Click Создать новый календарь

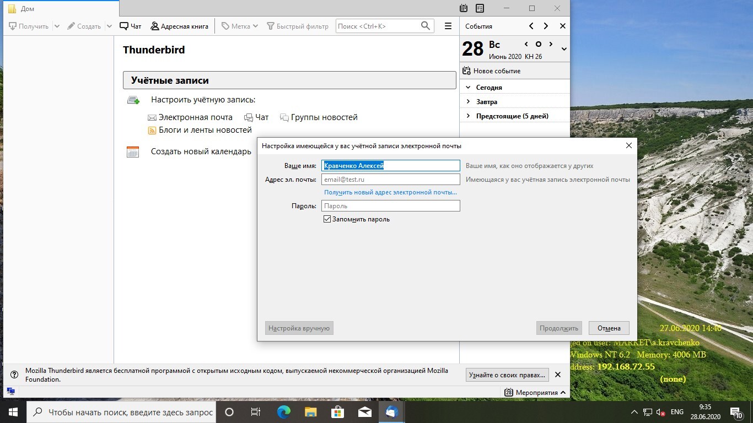pos(201,151)
